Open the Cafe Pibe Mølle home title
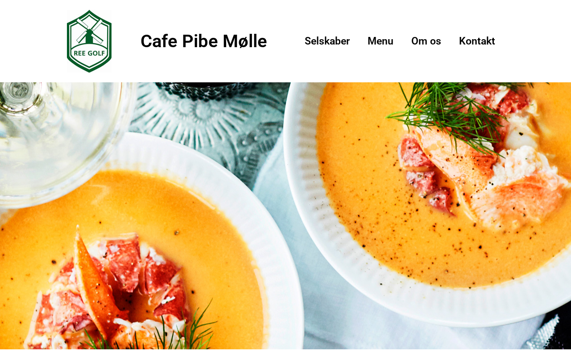The width and height of the screenshot is (571, 356). point(203,41)
